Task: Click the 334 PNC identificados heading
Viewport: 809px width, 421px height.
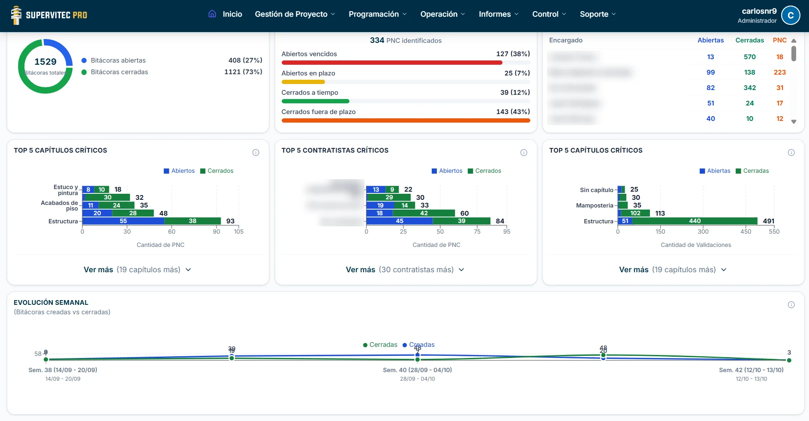Action: (406, 40)
